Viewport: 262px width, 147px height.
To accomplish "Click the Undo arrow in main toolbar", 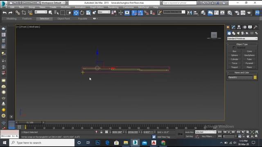I will [5, 13].
